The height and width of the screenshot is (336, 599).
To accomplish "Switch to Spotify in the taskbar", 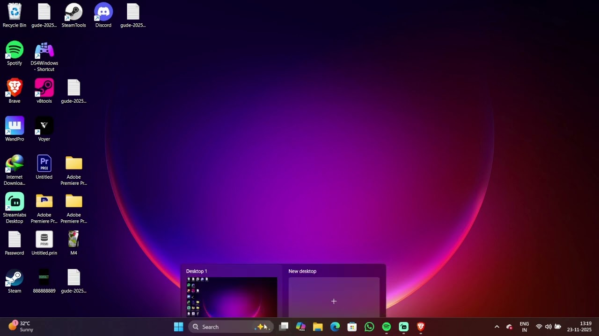I will pyautogui.click(x=387, y=327).
